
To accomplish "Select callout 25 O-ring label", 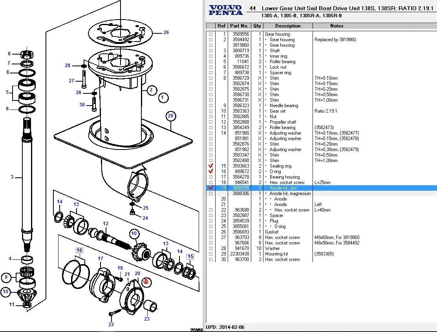I will pos(146,208).
